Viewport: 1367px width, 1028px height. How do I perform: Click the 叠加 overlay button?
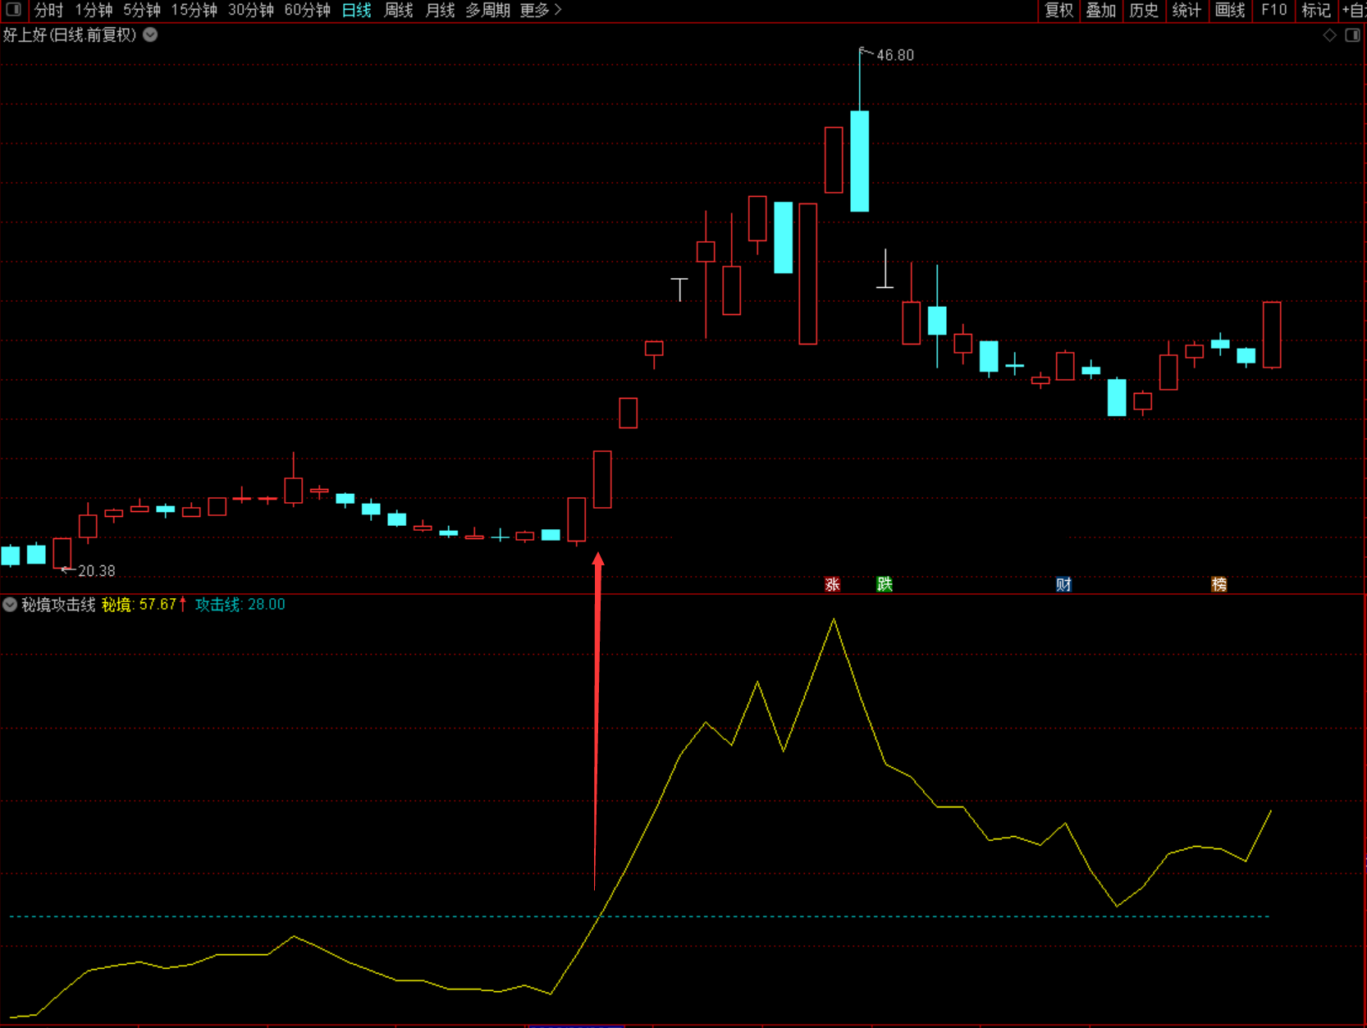pos(1101,10)
